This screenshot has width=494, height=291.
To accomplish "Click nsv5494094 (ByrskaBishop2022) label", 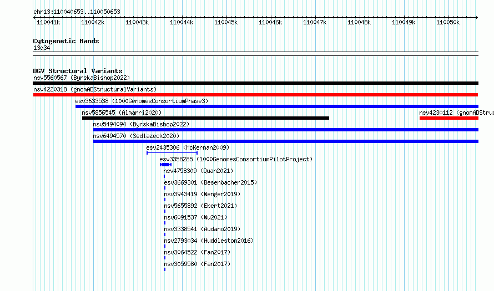I will tap(141, 124).
